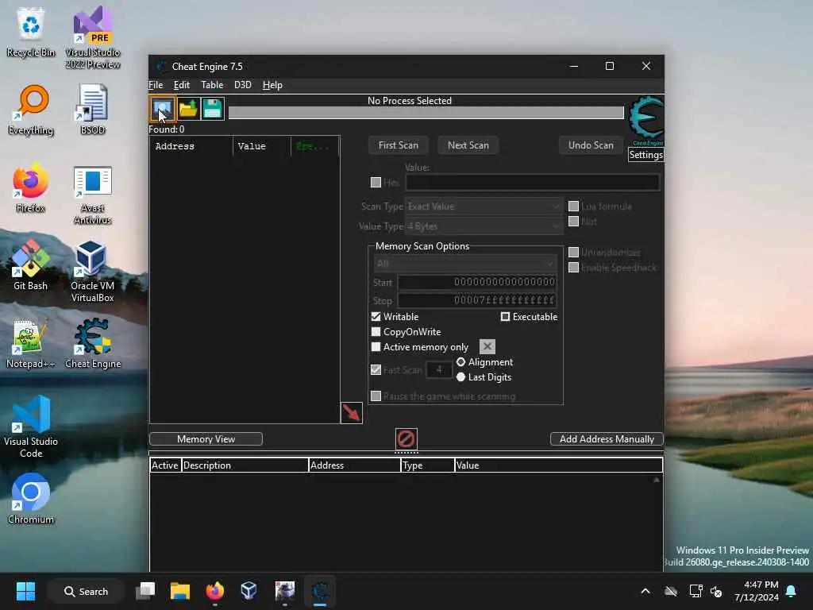Screen dimensions: 813x610
Task: Click the Stop address field
Action: pos(477,300)
